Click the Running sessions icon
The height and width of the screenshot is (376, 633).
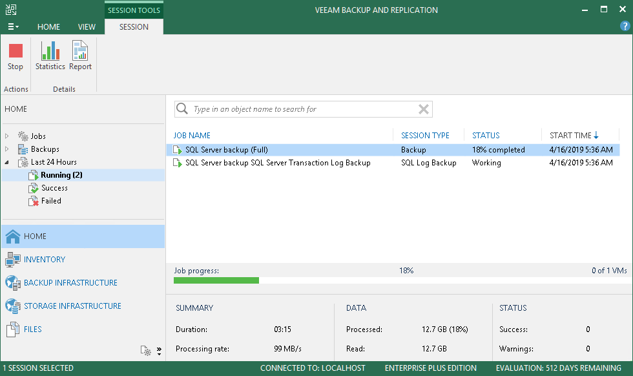34,175
